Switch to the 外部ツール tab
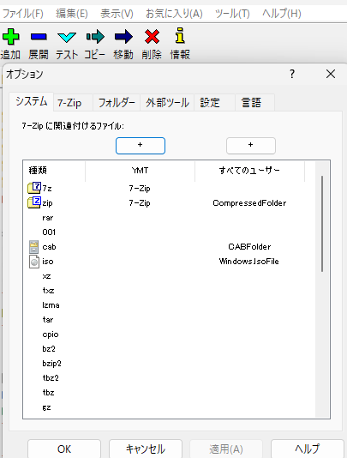The image size is (347, 458). 167,103
